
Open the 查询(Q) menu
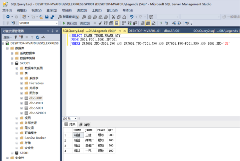tap(52, 10)
